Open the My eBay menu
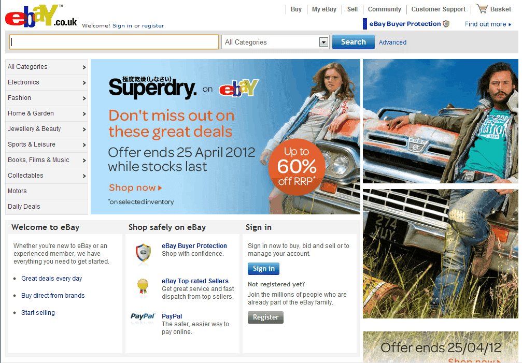Screen dimensions: 522x363 (x=324, y=9)
